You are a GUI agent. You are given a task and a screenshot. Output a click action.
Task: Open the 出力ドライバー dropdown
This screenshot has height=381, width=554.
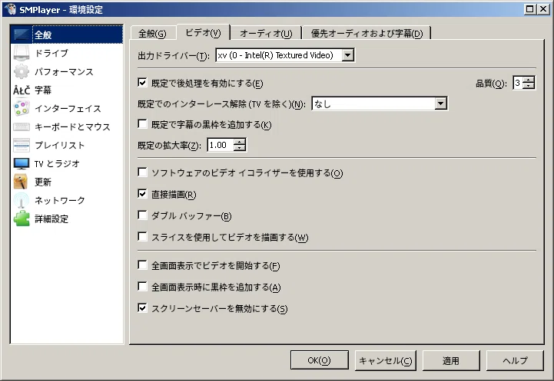pyautogui.click(x=285, y=55)
